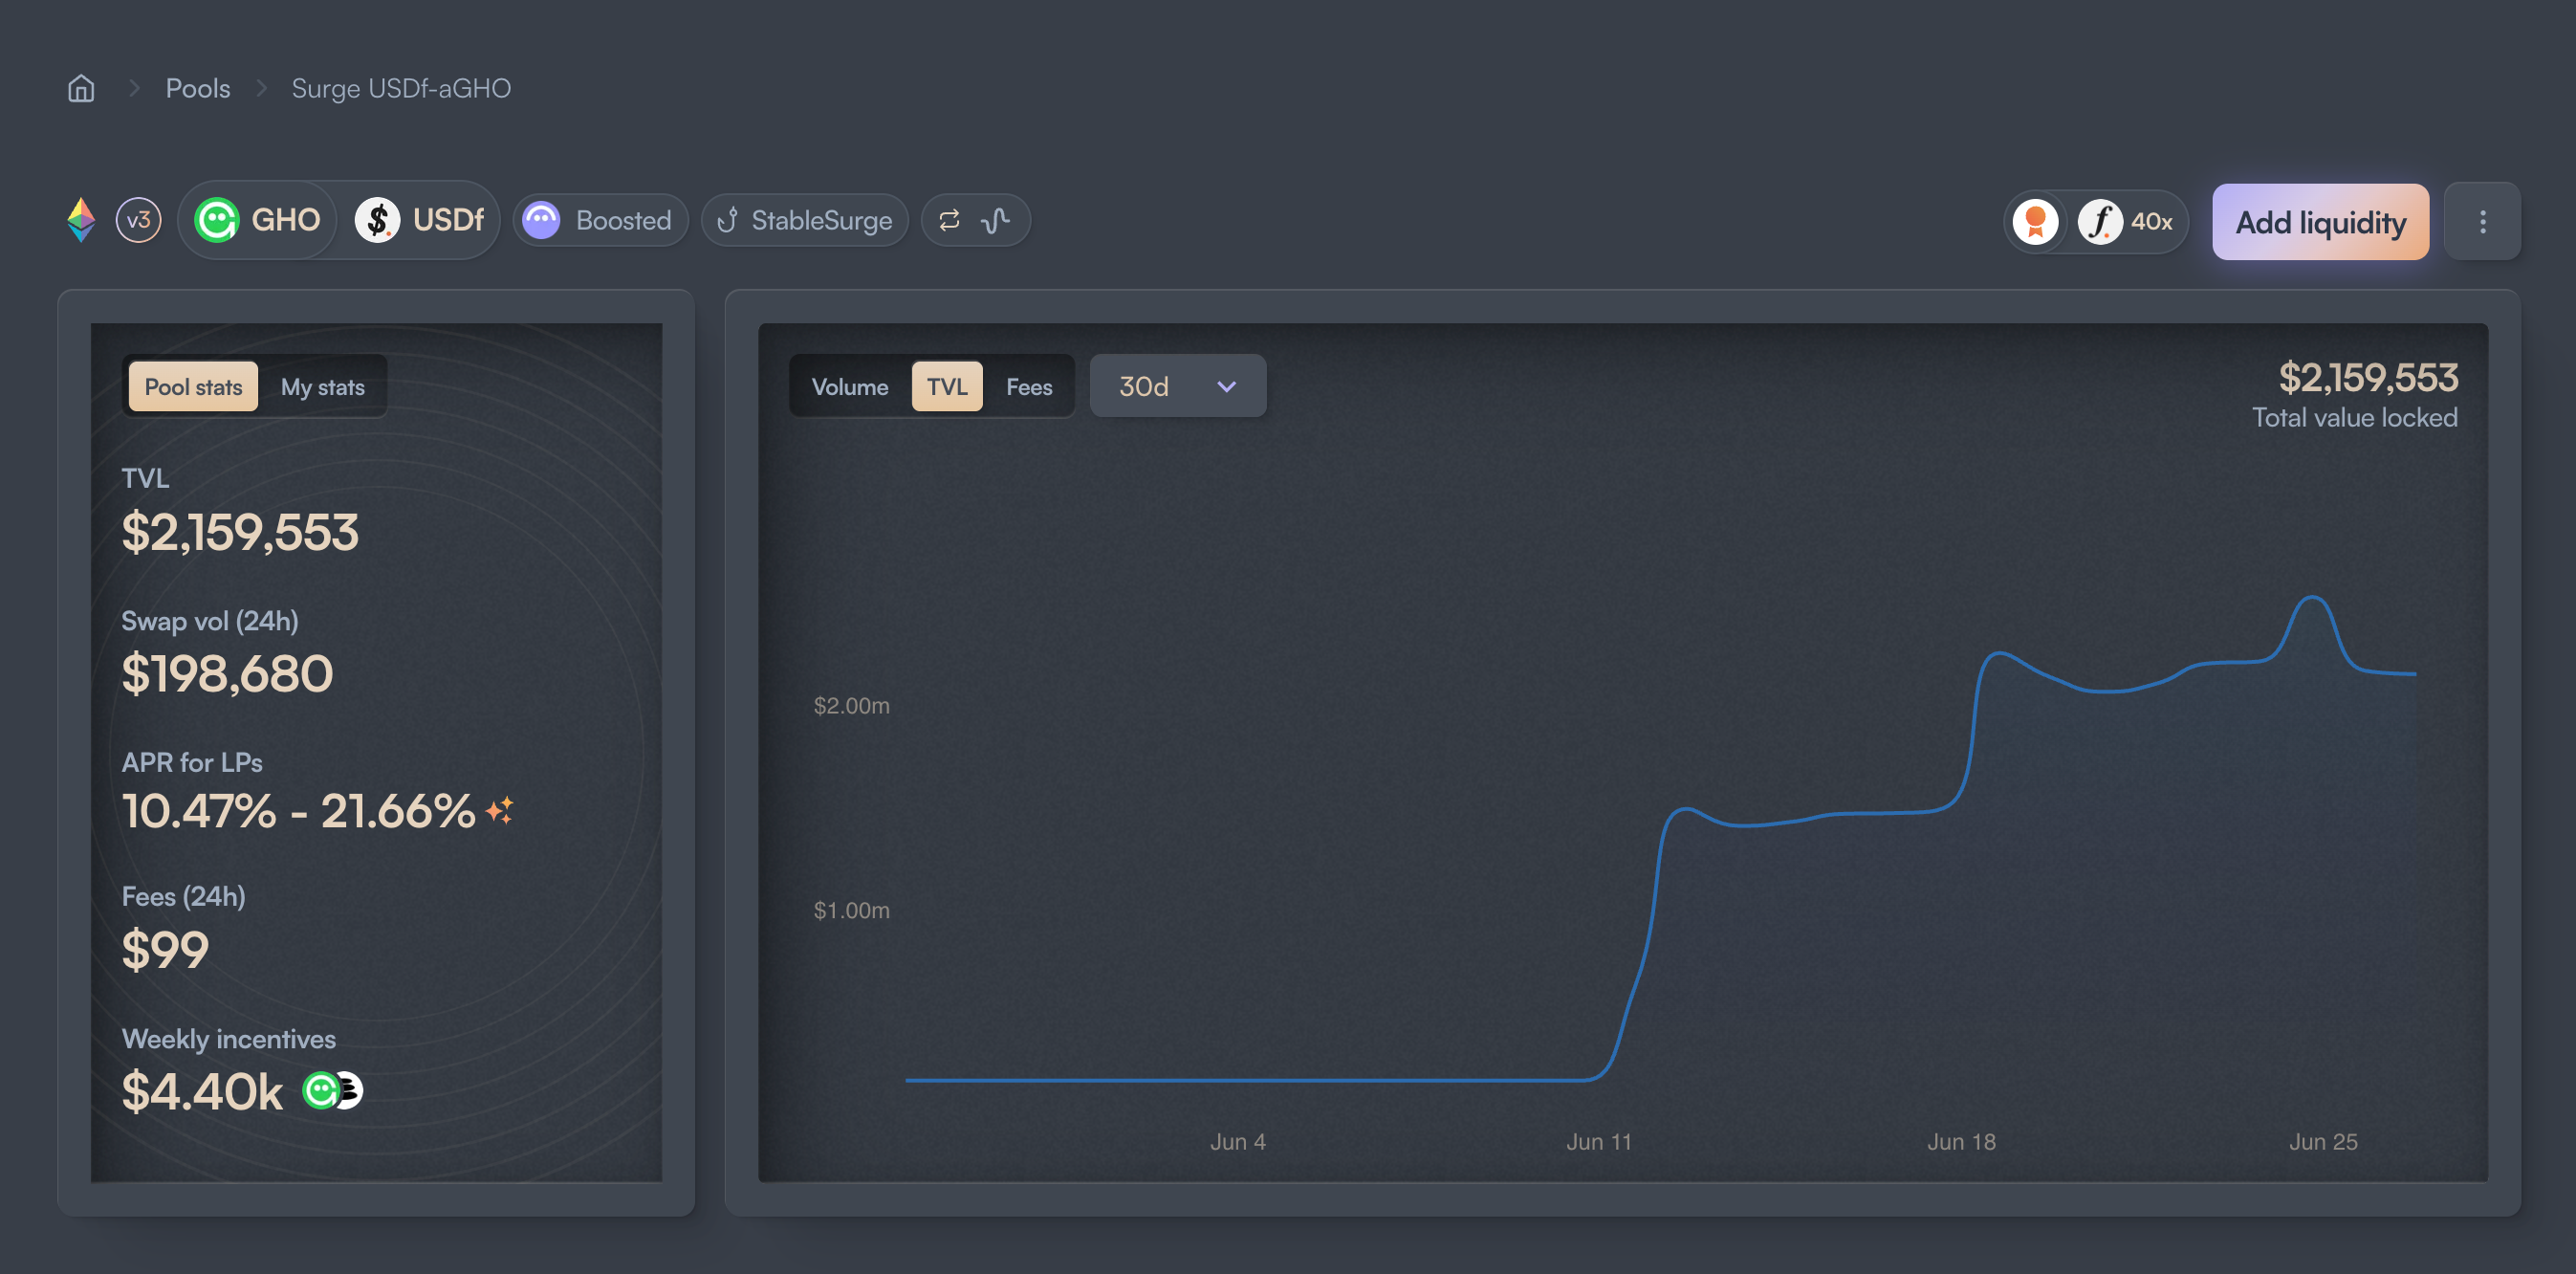Screen dimensions: 2576x1274
Task: Select the GHO token pill
Action: point(258,220)
